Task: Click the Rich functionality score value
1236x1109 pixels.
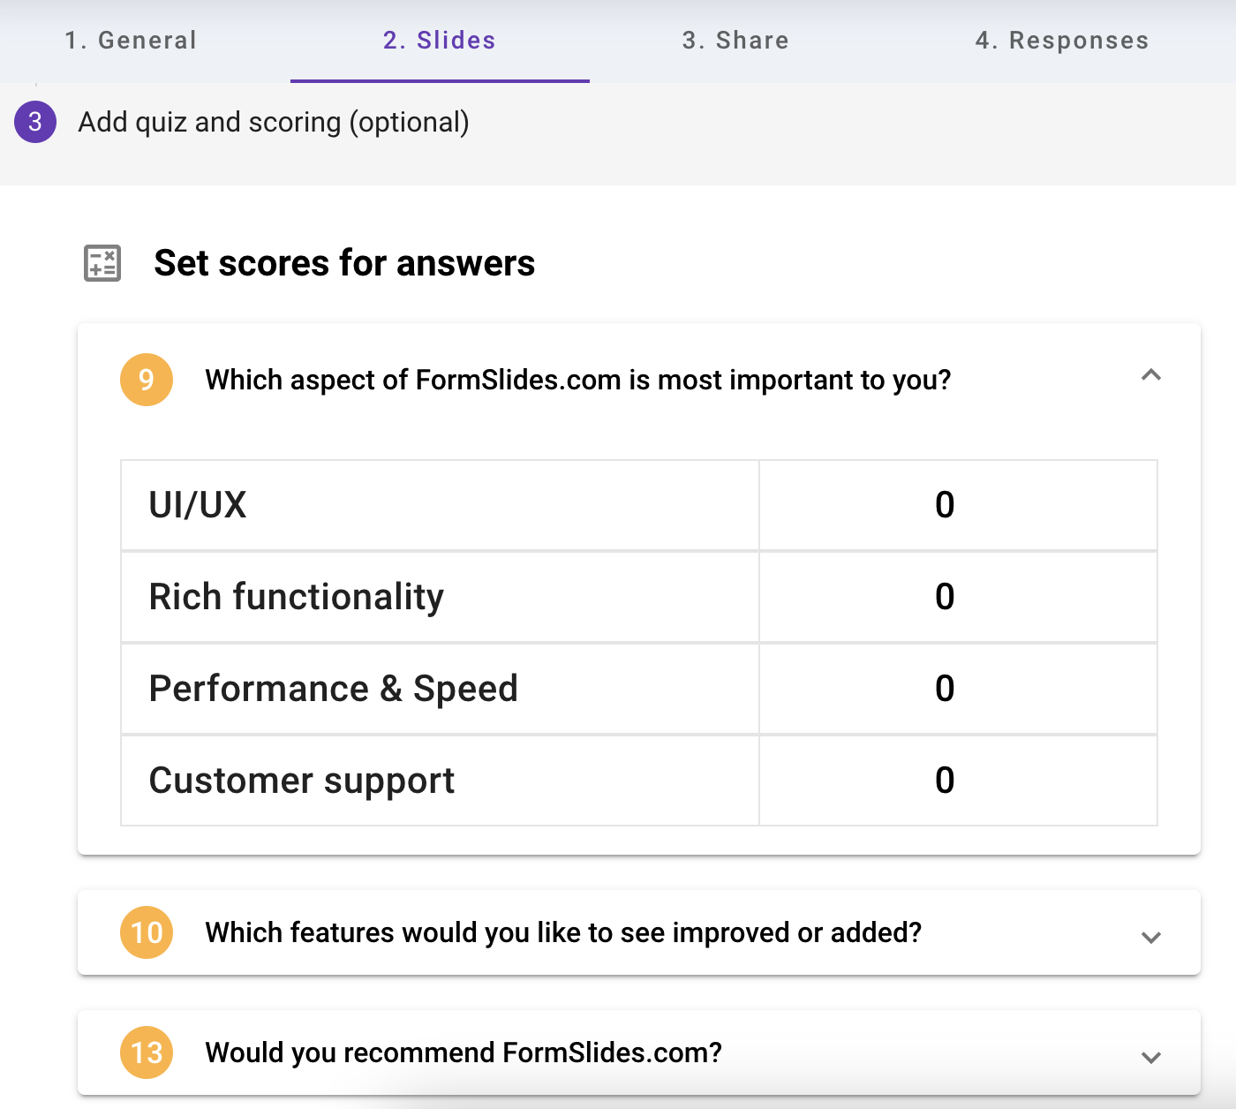Action: pos(945,597)
